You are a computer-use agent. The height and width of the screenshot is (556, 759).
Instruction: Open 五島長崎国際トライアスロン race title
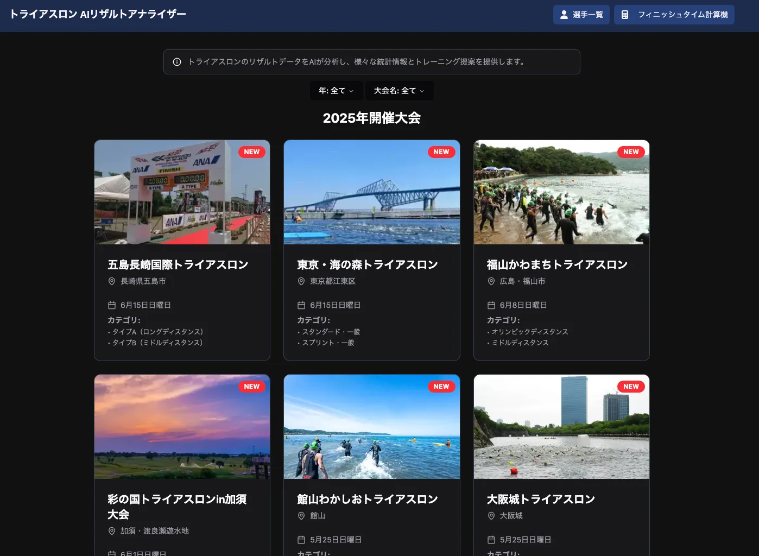point(178,264)
